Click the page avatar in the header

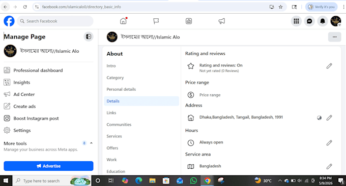(x=112, y=37)
